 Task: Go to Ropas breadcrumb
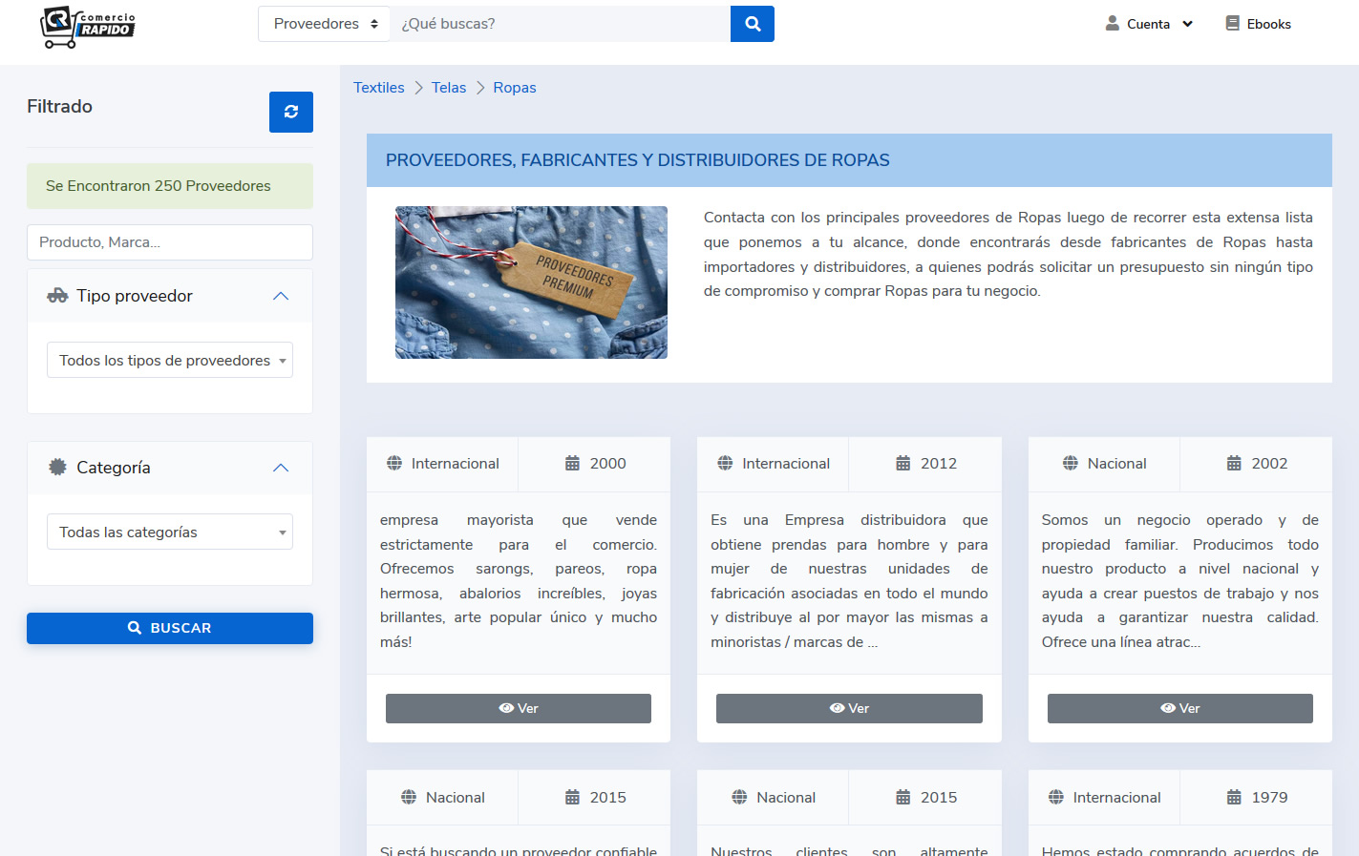click(x=515, y=88)
